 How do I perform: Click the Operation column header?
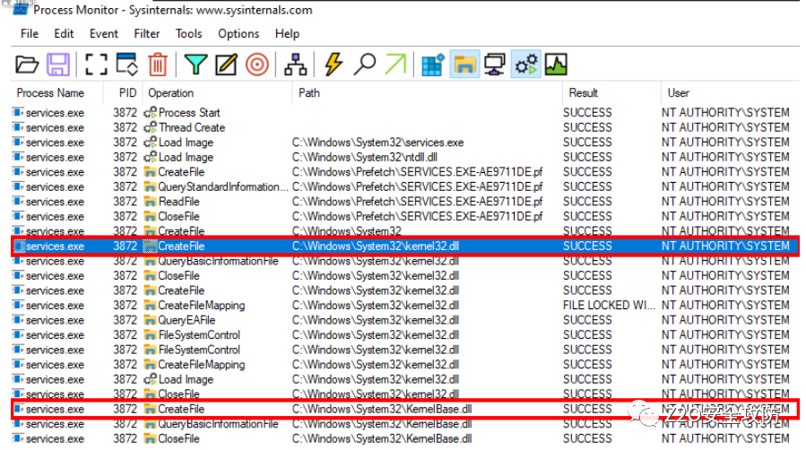[x=170, y=93]
